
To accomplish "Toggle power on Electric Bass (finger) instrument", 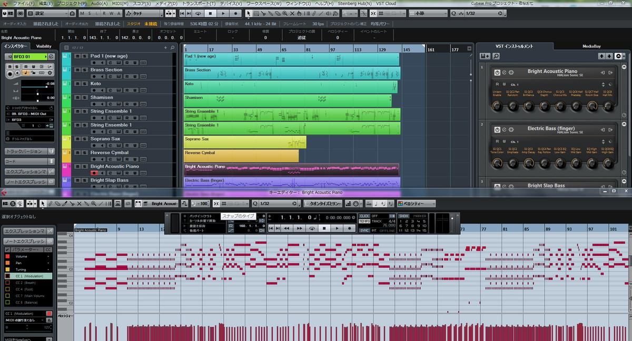I will click(497, 129).
